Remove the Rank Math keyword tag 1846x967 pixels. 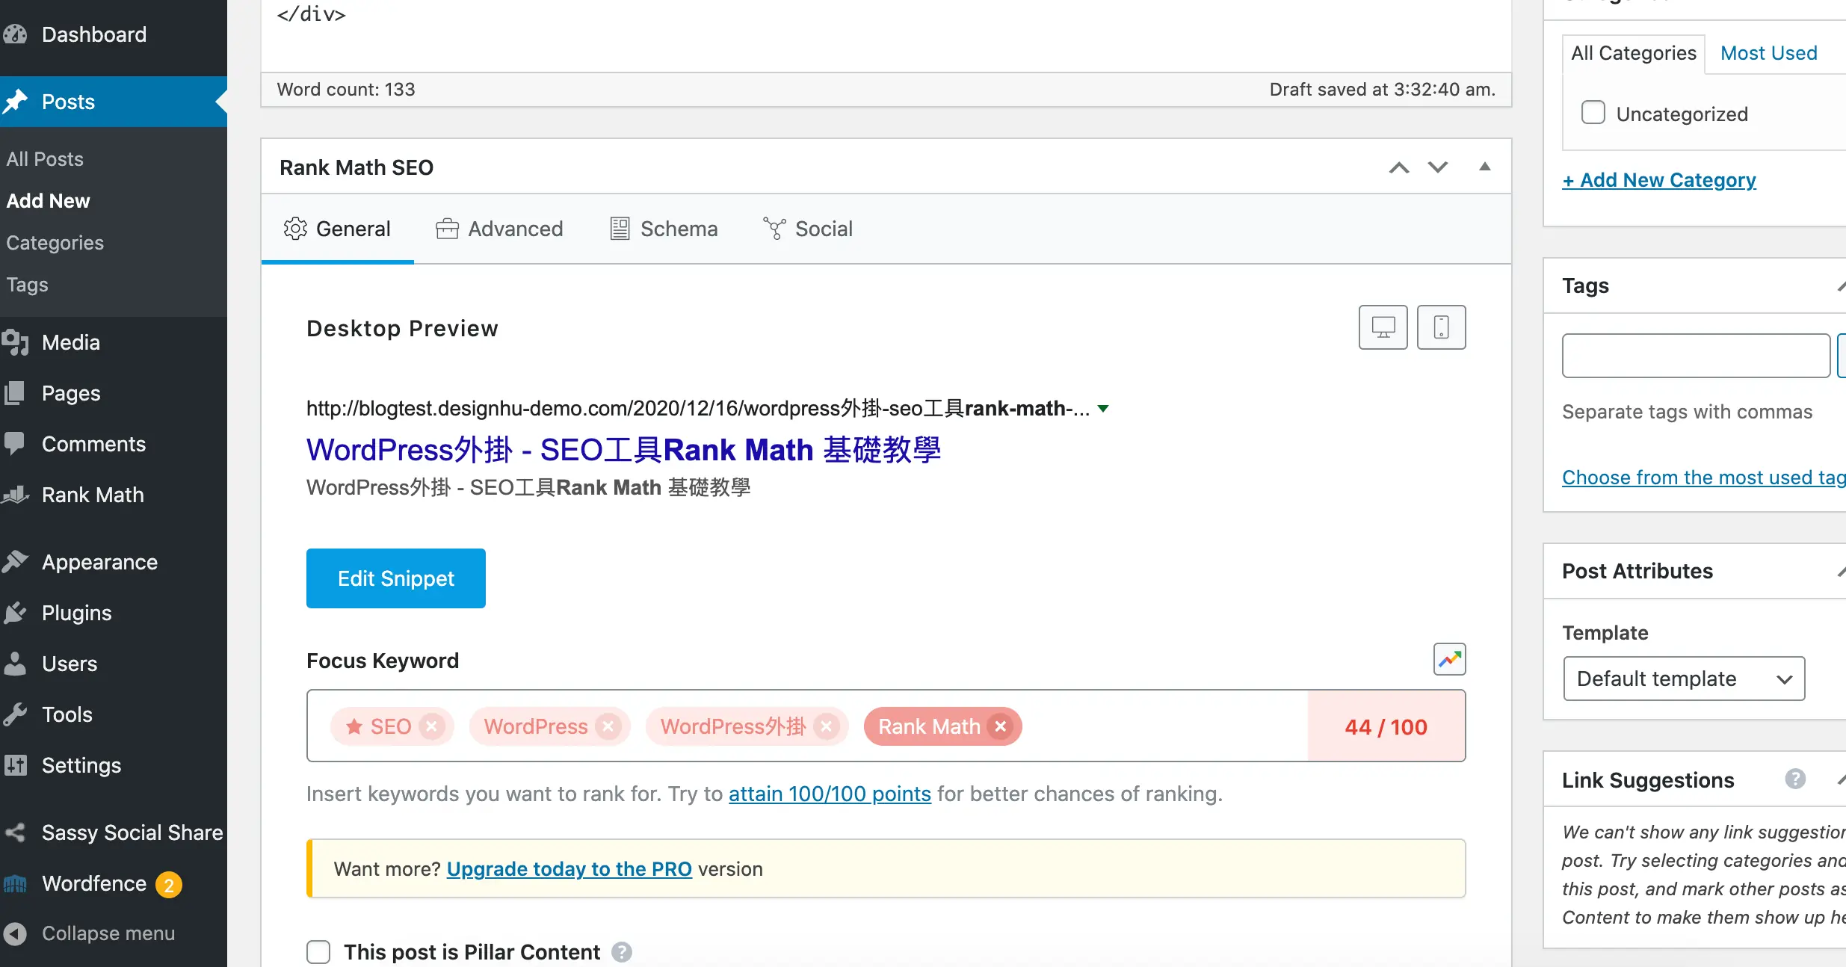1001,726
